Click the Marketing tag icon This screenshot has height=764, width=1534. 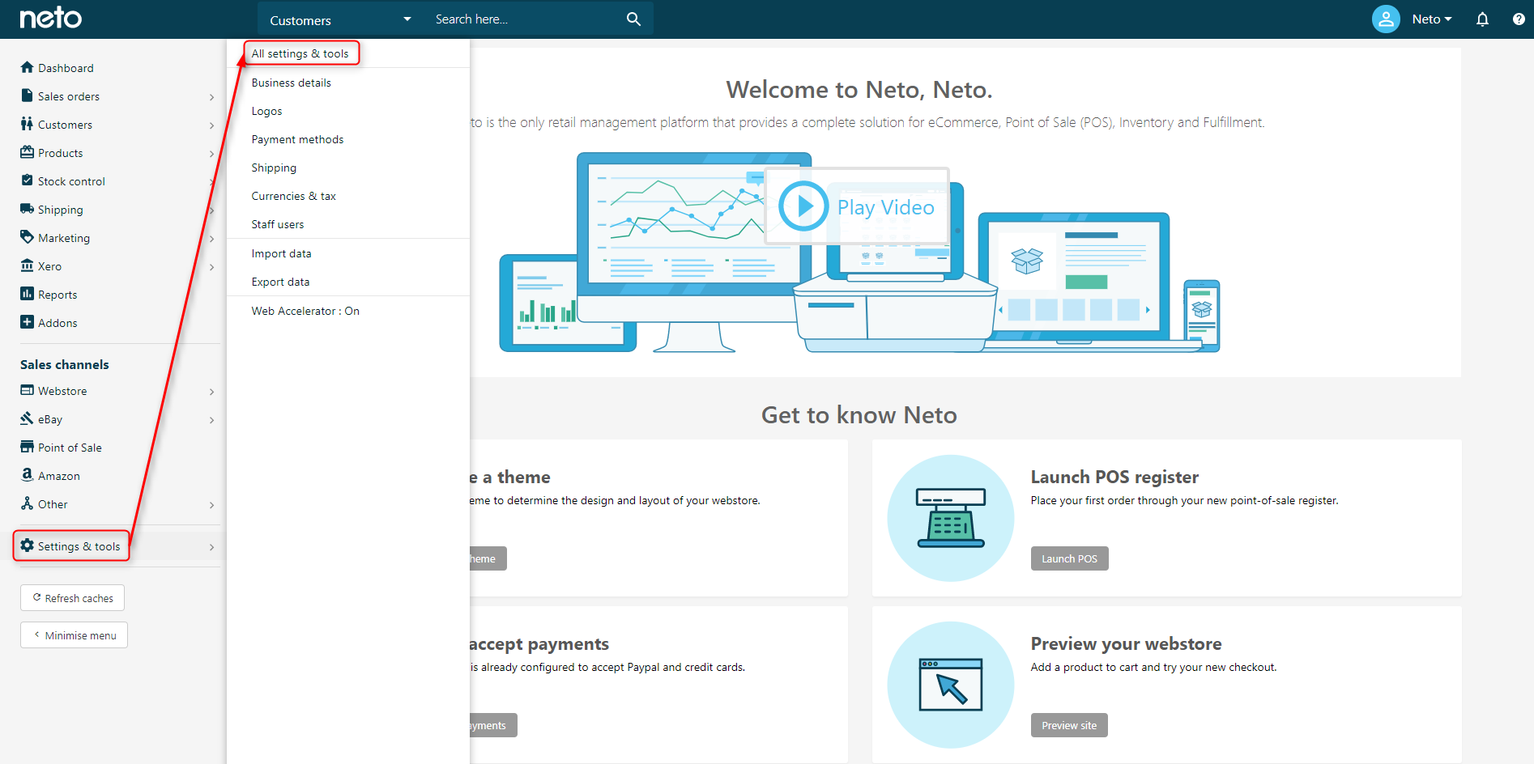27,237
